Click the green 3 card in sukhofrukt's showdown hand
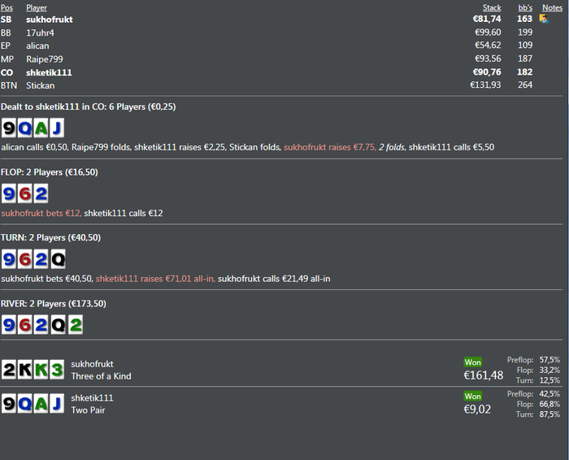 (54, 370)
